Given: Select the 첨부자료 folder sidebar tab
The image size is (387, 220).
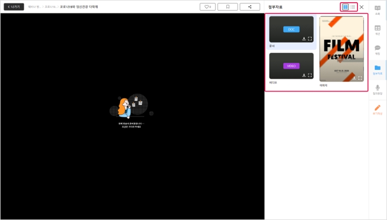Looking at the screenshot, I should [x=378, y=69].
